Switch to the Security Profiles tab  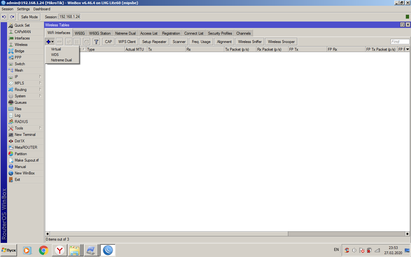tap(220, 33)
